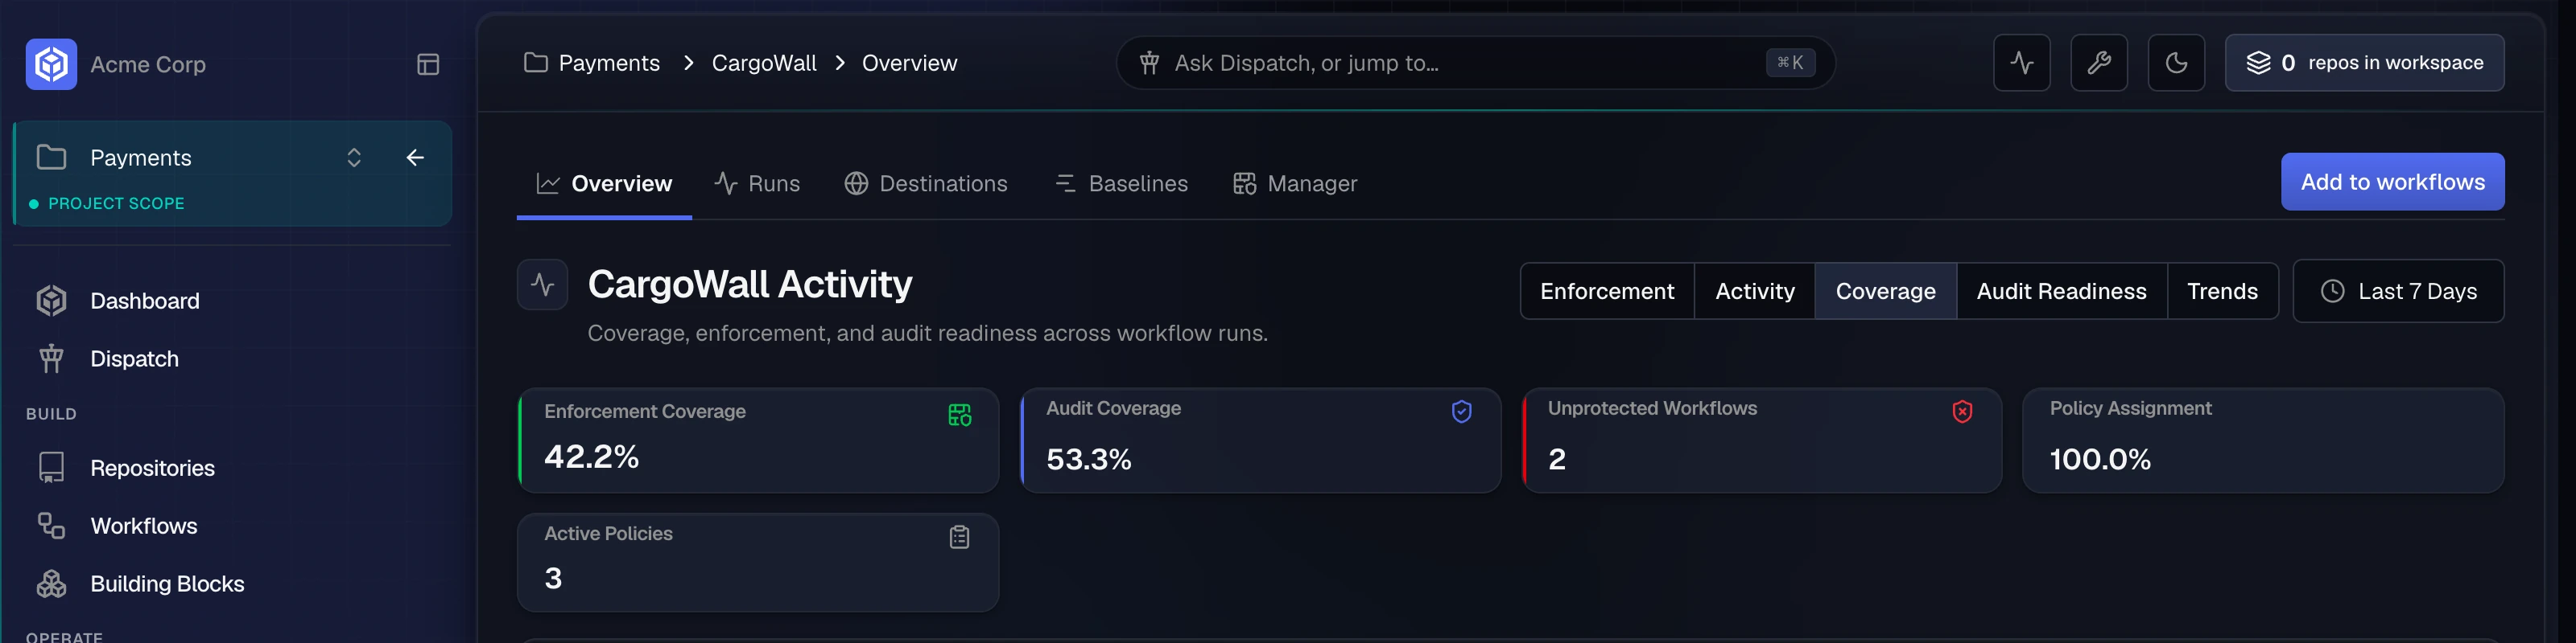Click the ⌘K shortcut badge
This screenshot has width=2576, height=643.
1790,63
